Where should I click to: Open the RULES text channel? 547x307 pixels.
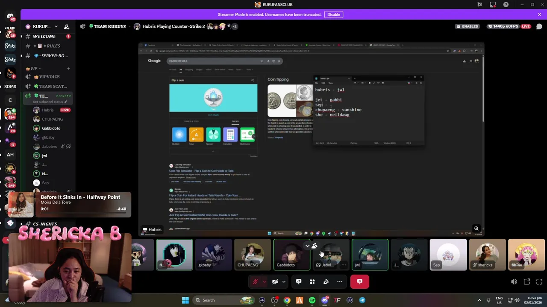pyautogui.click(x=47, y=46)
